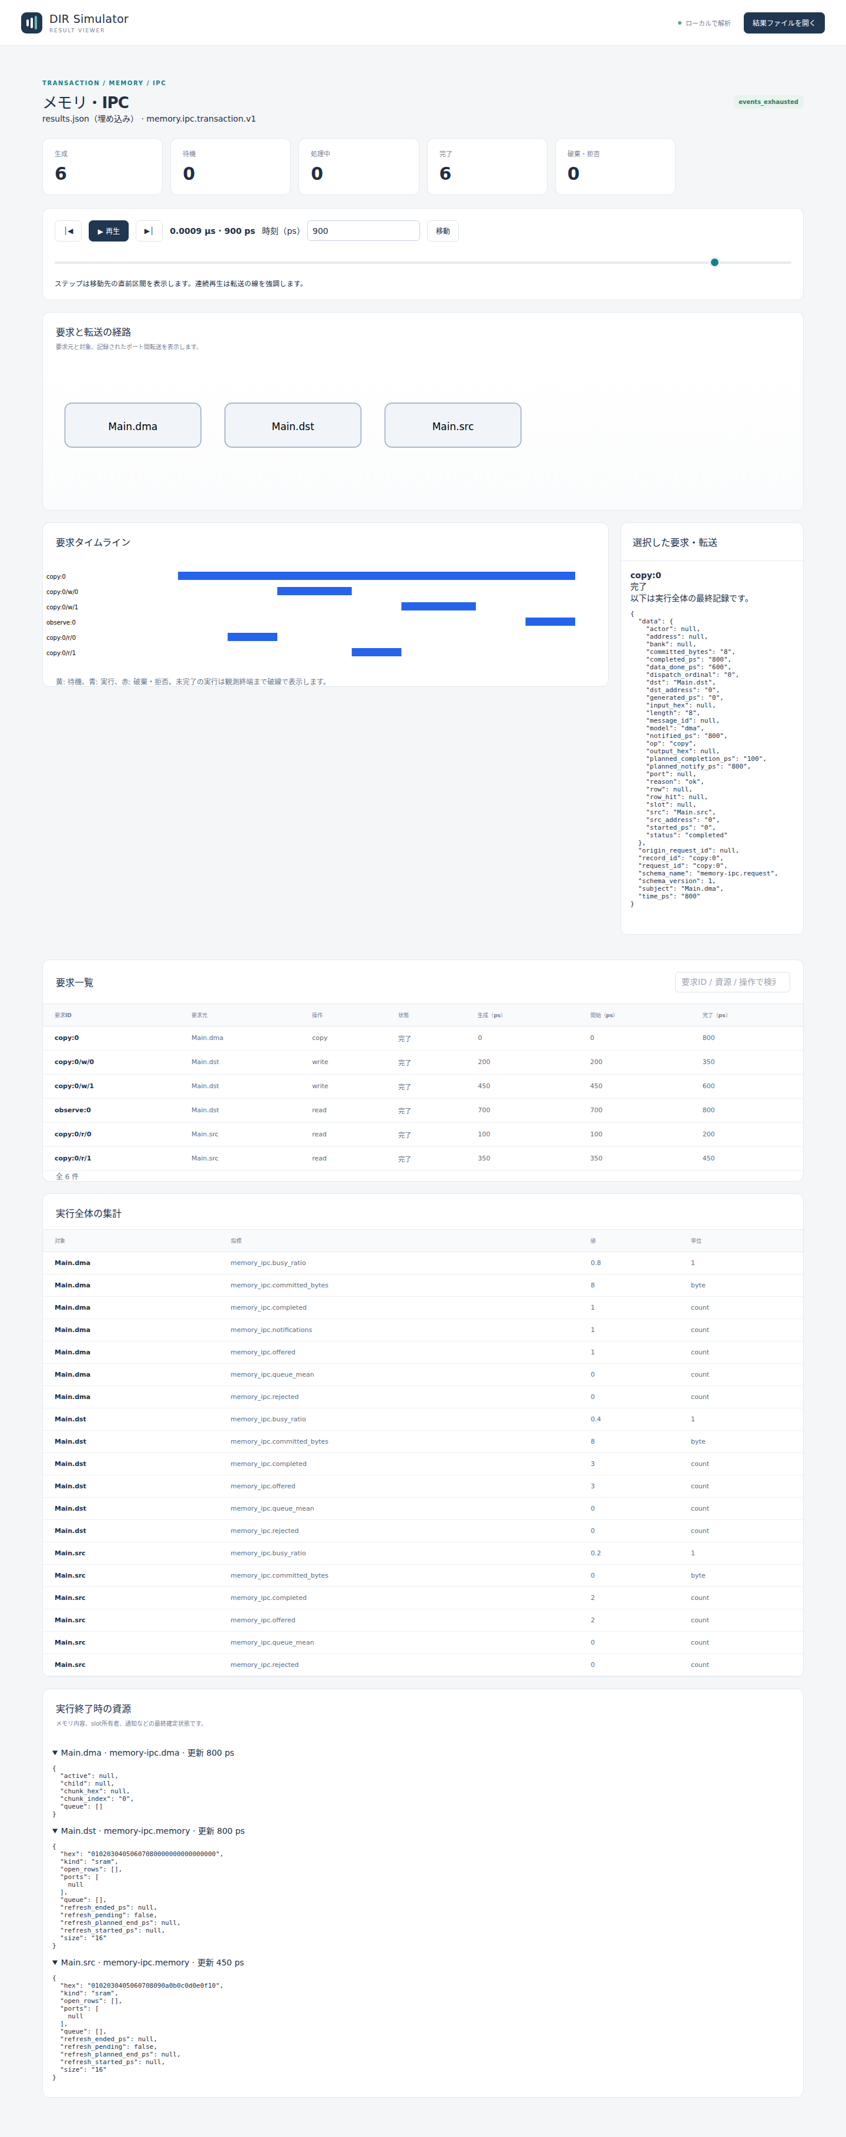Click the Main.dma memory_ipc.busy_ratio row
This screenshot has height=2137, width=846.
423,1263
